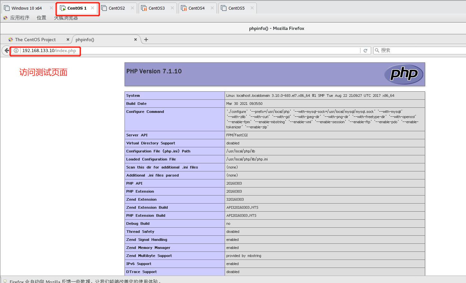Select the phpinfo() browser tab

[x=85, y=40]
